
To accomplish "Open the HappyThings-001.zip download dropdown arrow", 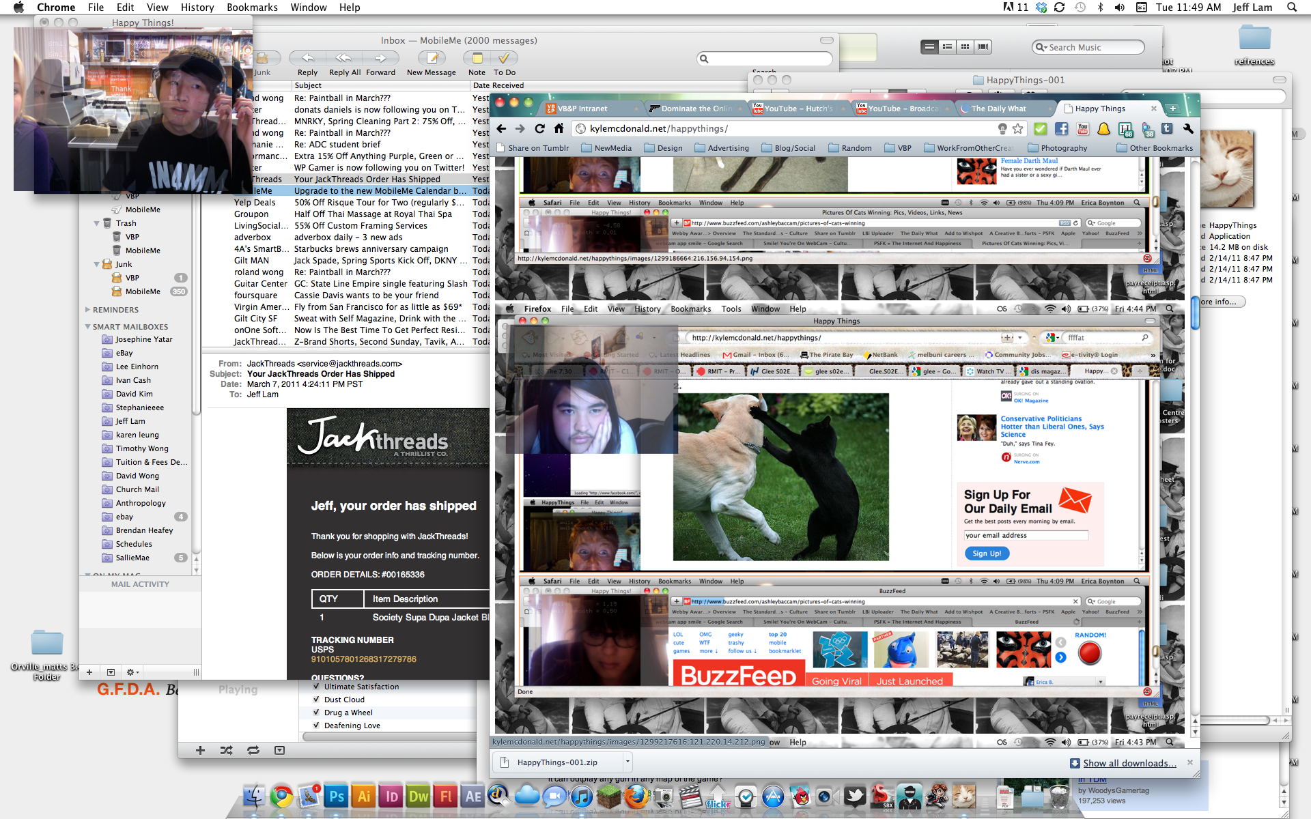I will coord(628,762).
